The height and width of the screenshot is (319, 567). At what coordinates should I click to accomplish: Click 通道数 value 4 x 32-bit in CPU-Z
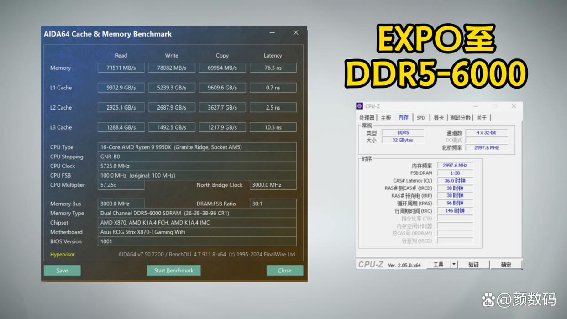[486, 133]
